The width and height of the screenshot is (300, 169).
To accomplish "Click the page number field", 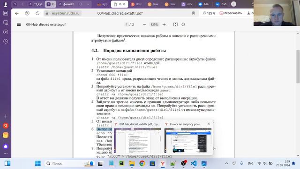I will point(127,24).
